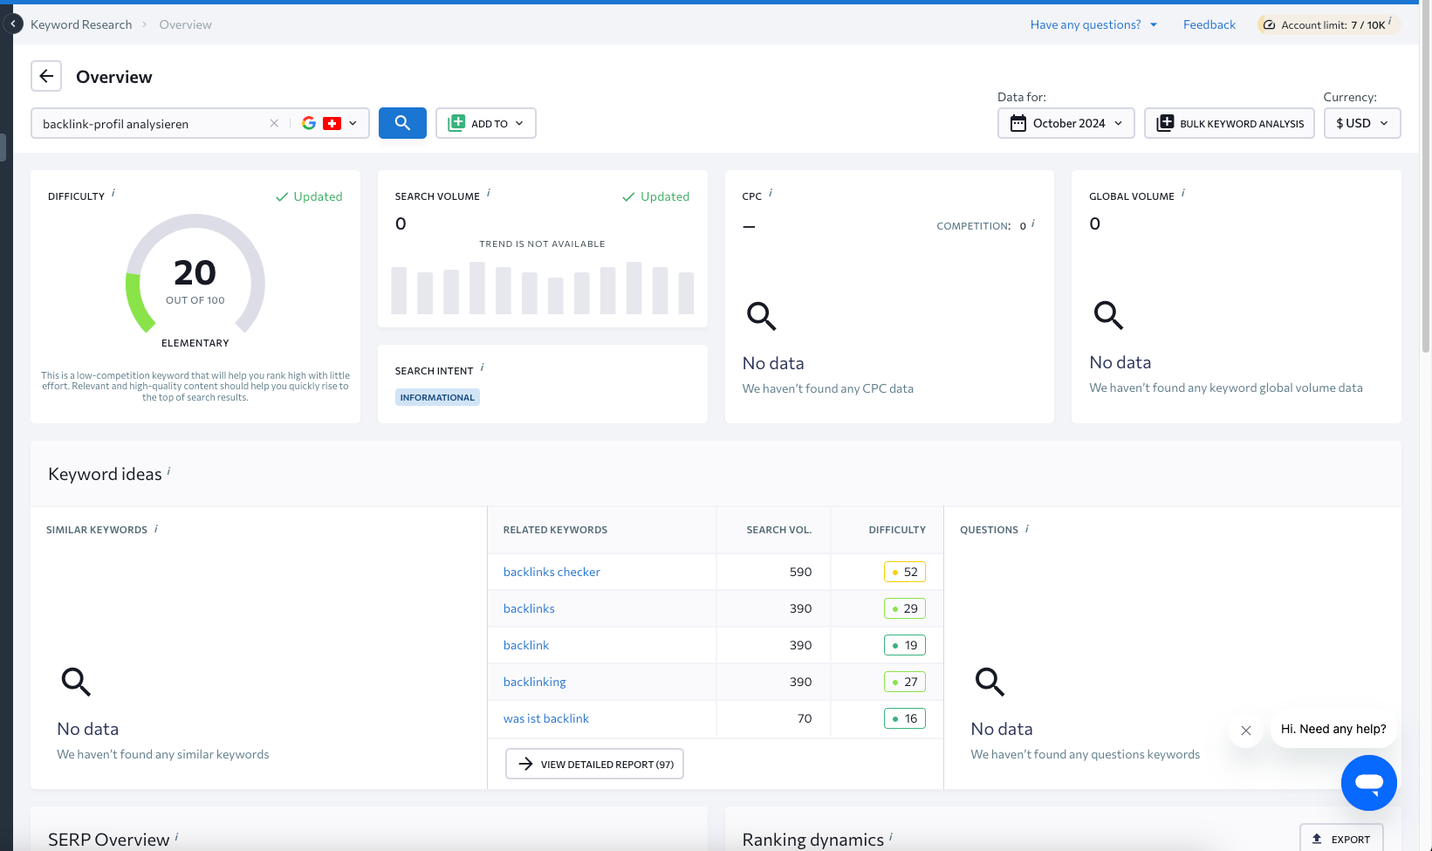Show the QUESTIONS info tooltip icon
The width and height of the screenshot is (1432, 851).
[x=1027, y=528]
